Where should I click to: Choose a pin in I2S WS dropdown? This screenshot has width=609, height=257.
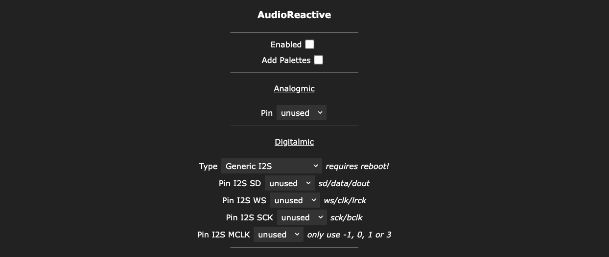point(295,200)
